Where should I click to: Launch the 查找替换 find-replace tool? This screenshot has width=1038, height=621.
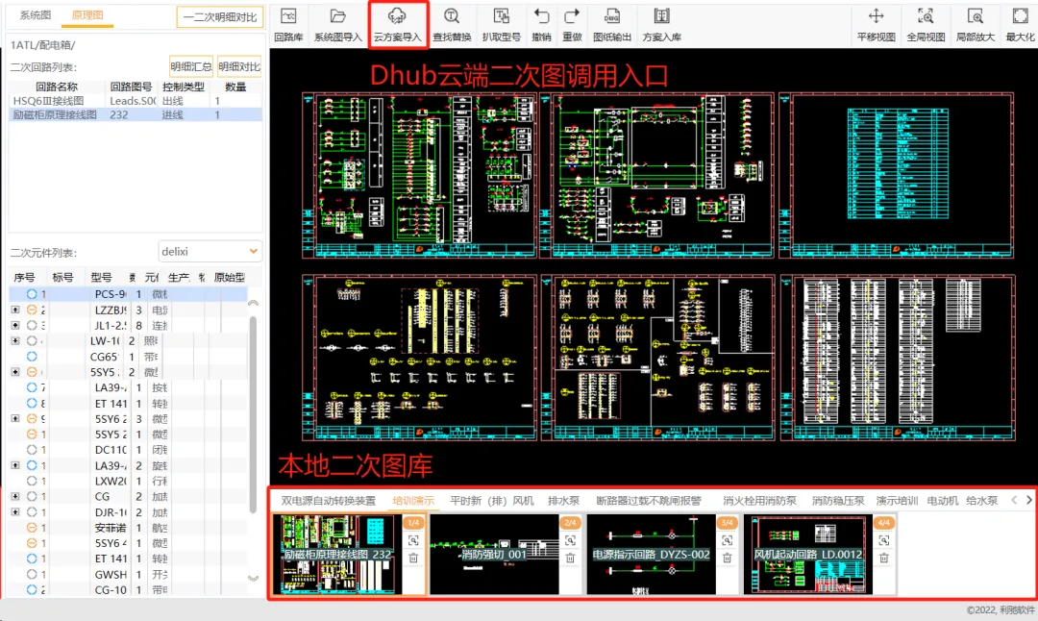click(452, 24)
